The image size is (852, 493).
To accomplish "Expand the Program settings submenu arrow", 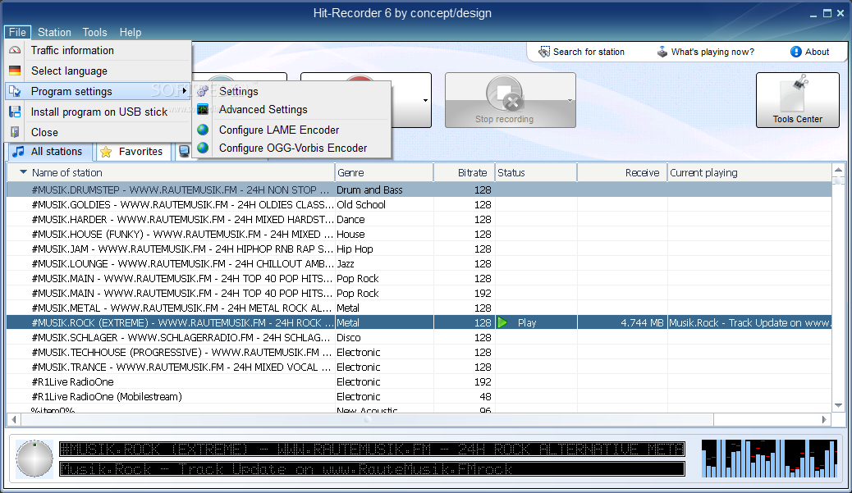I will pos(185,91).
